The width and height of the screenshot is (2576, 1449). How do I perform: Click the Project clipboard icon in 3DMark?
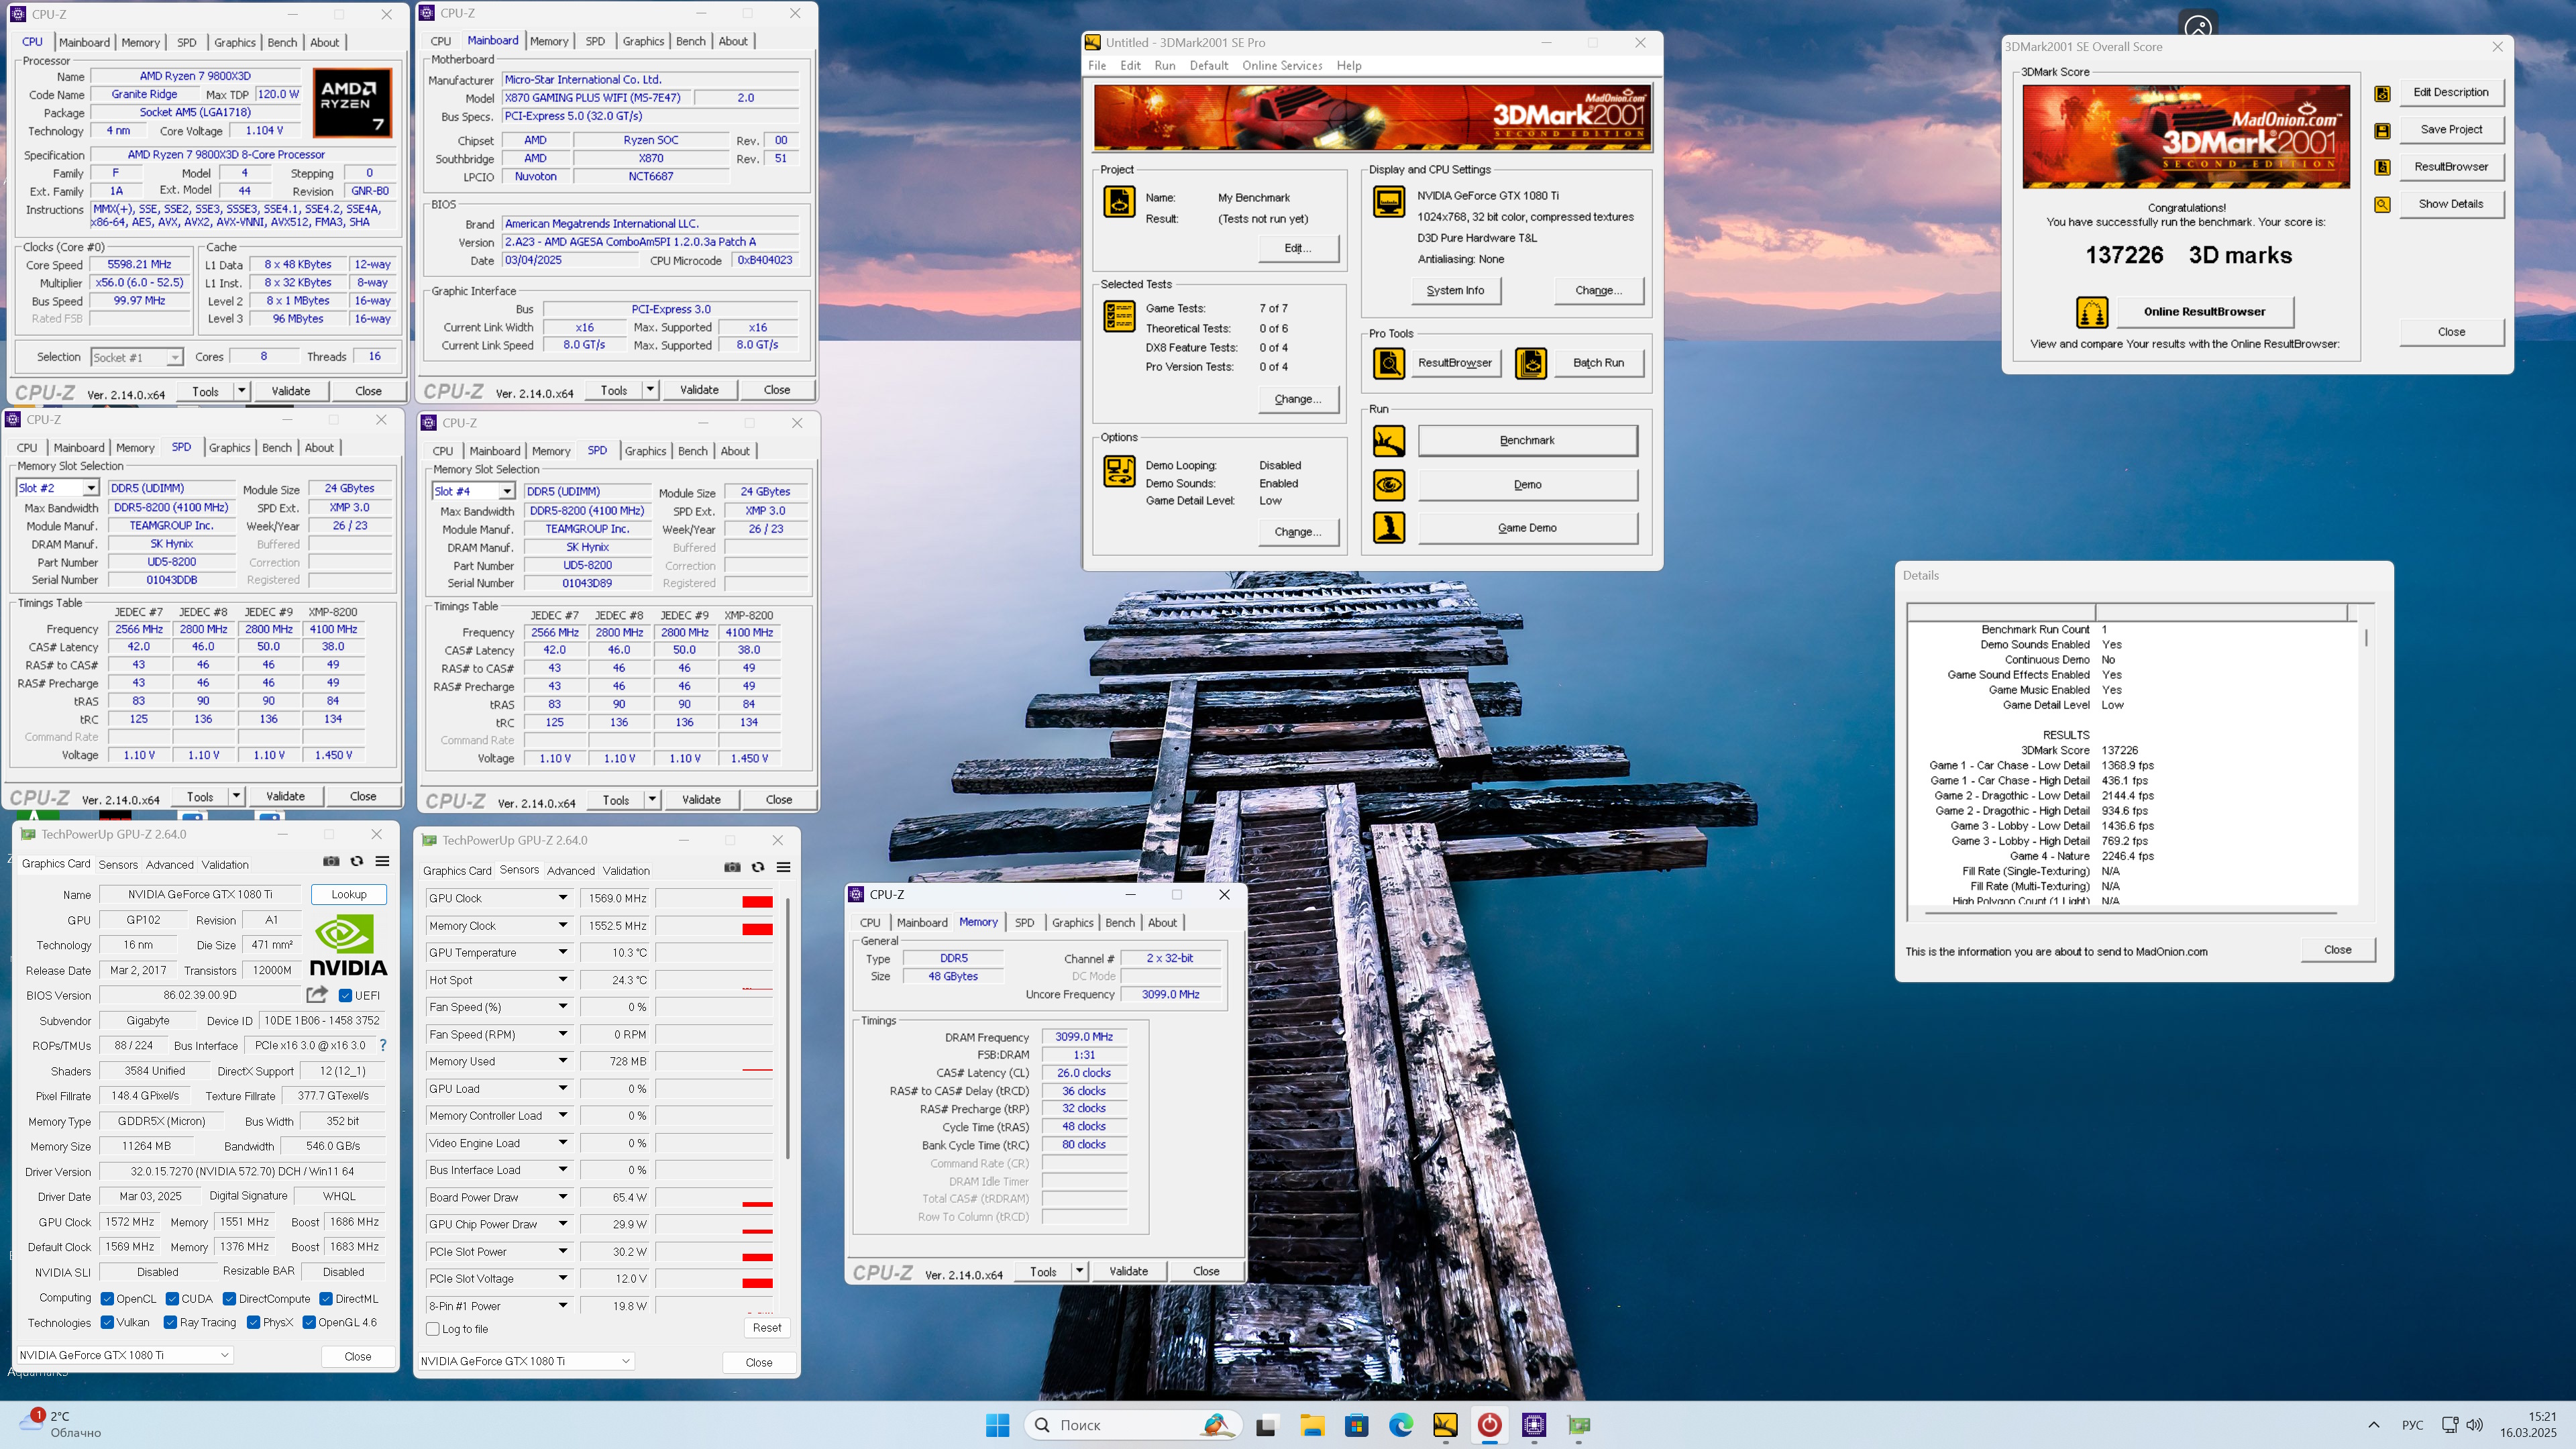1119,201
